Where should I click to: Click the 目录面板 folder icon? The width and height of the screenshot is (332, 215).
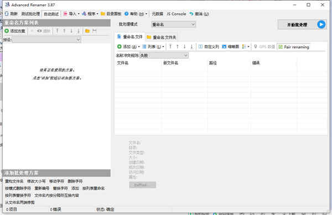[103, 14]
